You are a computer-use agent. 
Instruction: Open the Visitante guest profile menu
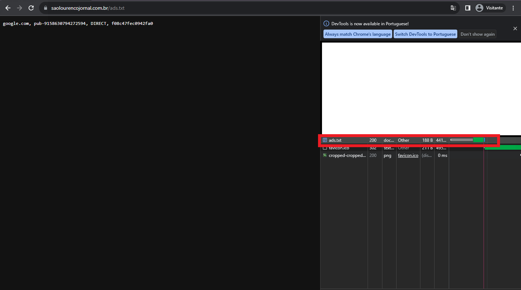(x=490, y=8)
